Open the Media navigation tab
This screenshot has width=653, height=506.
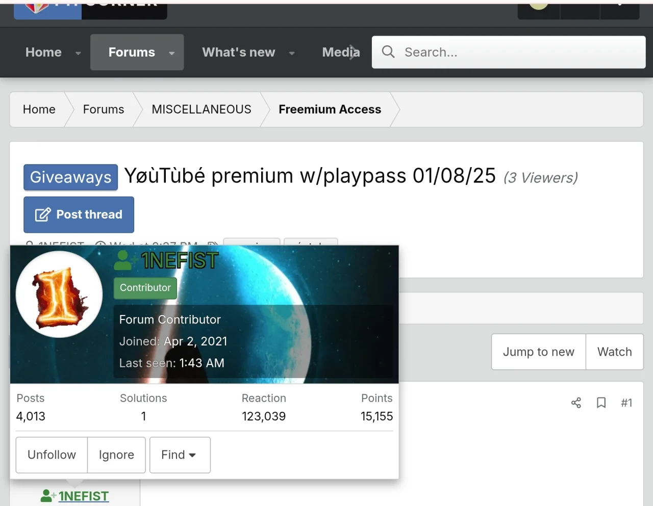point(341,52)
